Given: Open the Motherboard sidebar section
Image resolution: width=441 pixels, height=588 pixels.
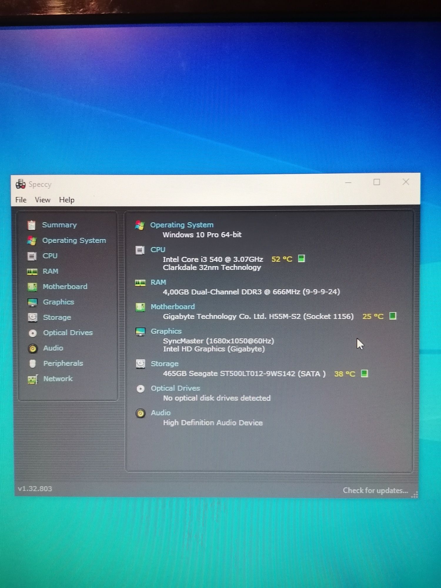Looking at the screenshot, I should (x=65, y=287).
